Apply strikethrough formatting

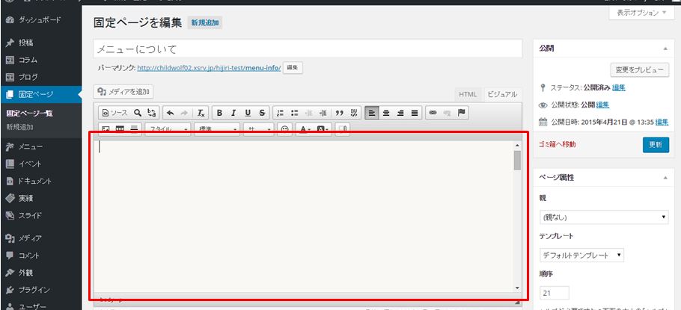coord(262,113)
